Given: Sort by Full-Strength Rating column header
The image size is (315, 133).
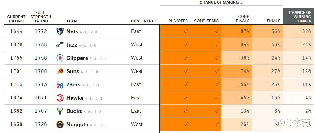Looking at the screenshot, I should (x=41, y=17).
